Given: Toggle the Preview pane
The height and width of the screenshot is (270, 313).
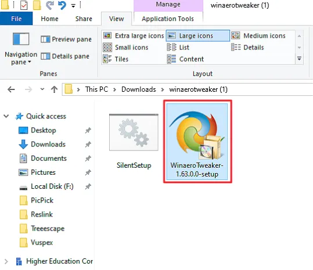Looking at the screenshot, I should tap(66, 39).
